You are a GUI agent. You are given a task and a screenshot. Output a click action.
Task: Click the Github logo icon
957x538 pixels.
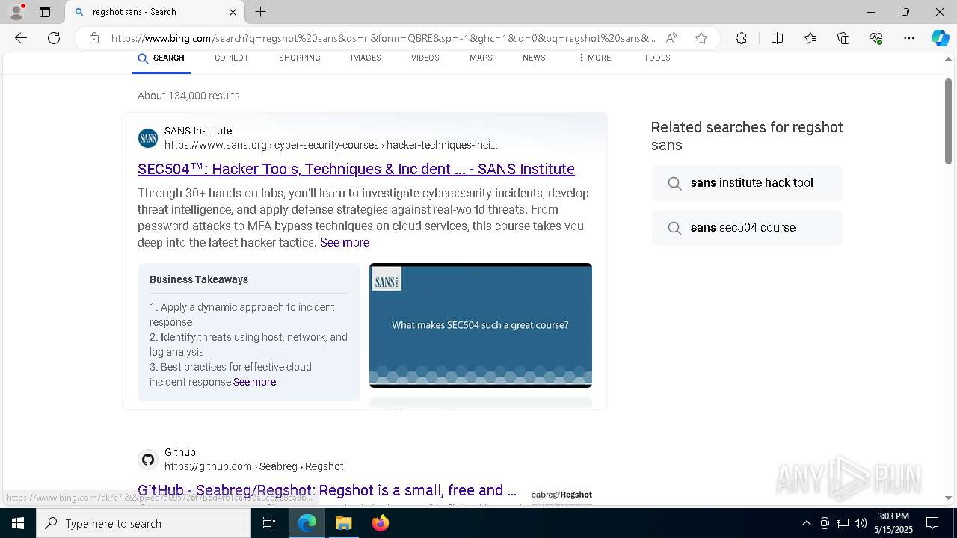(148, 460)
